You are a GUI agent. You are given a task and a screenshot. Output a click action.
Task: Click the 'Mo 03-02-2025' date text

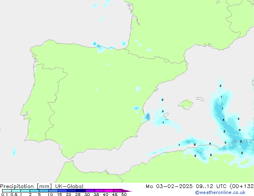coord(169,186)
